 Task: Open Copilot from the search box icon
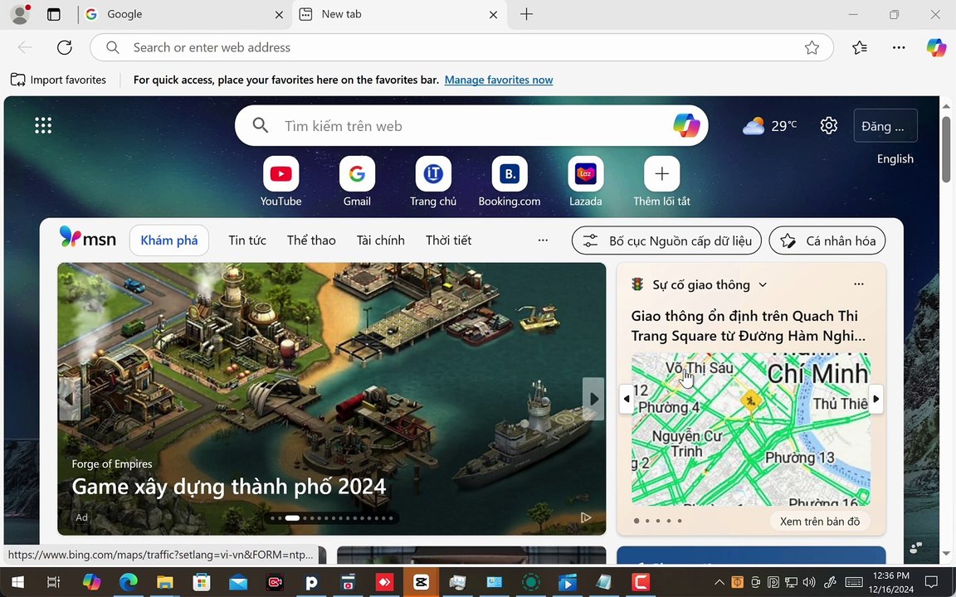(686, 125)
